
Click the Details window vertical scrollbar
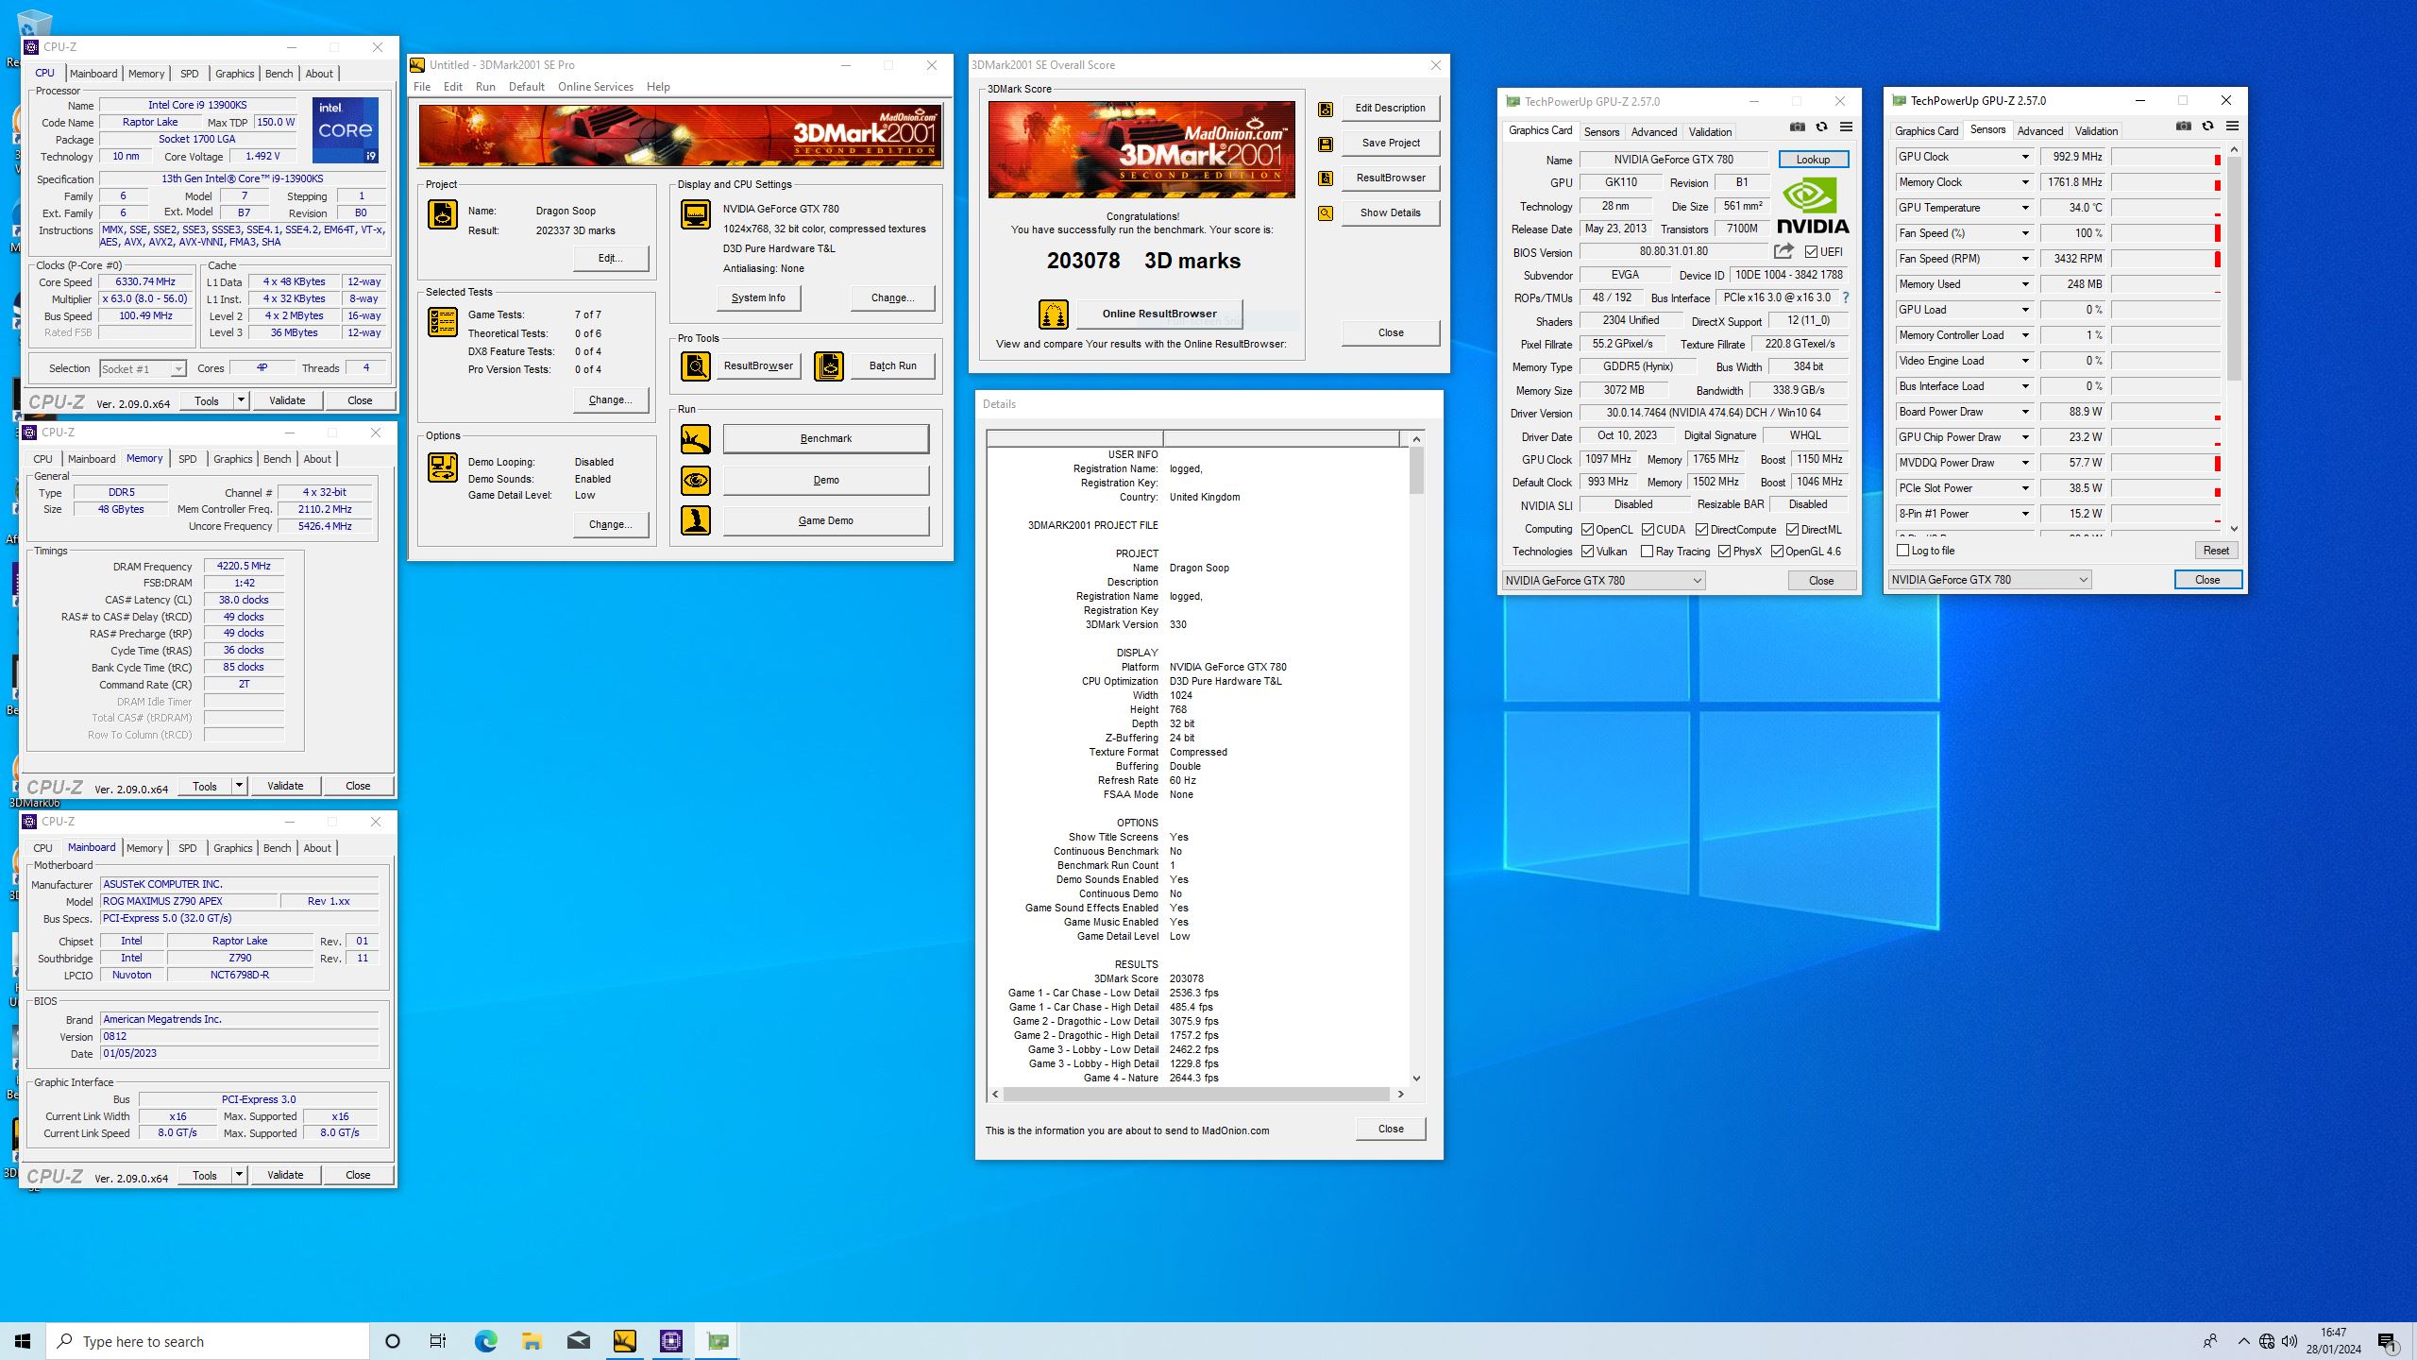1416,758
